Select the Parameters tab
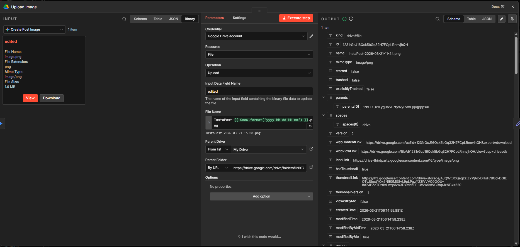Image resolution: width=520 pixels, height=247 pixels. tap(214, 18)
